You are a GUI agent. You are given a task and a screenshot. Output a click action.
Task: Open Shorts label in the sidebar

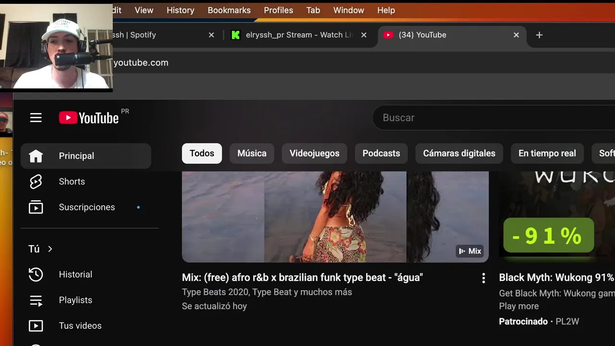72,182
